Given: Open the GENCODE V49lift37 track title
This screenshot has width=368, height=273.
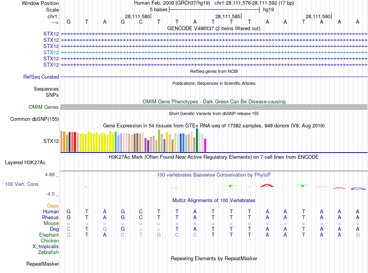Looking at the screenshot, I should click(x=213, y=28).
